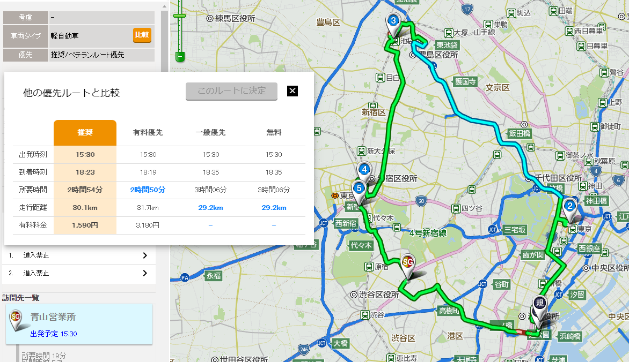Click the 渋谷区役所 ward office marker
Image resolution: width=629 pixels, height=362 pixels.
354,295
